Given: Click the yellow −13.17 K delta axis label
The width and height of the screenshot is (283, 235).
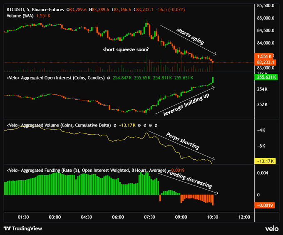Looking at the screenshot, I should click(x=265, y=161).
